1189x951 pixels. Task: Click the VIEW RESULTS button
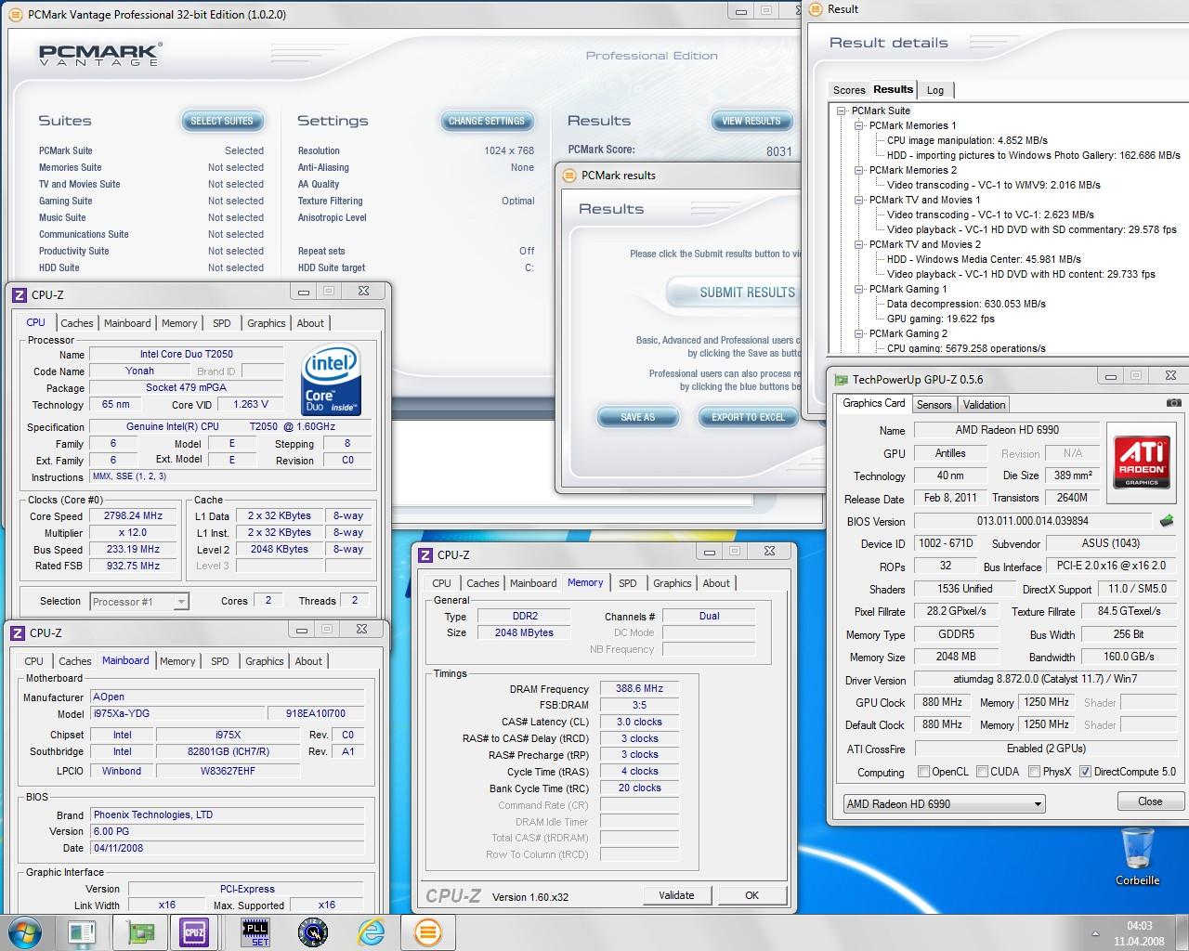coord(751,121)
